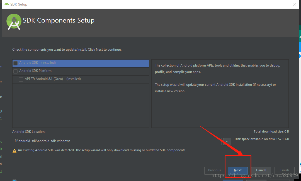Select the 'API 27: Android 8.1 (Oreo)' row text
The height and width of the screenshot is (181, 301).
(x=53, y=79)
